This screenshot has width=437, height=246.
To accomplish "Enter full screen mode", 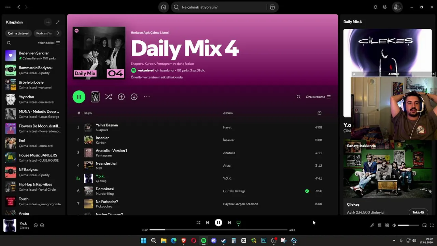I will (x=432, y=225).
